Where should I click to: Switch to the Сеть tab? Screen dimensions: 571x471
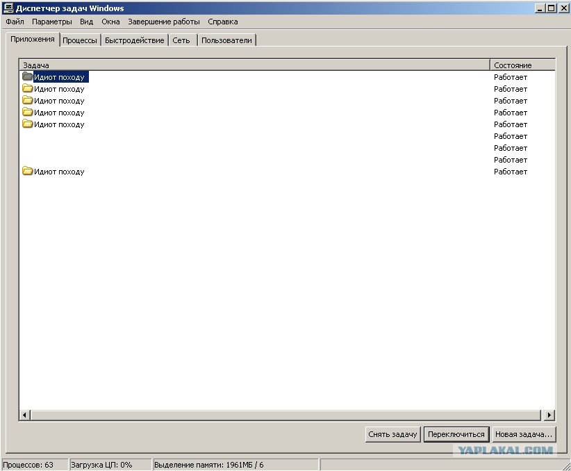181,40
